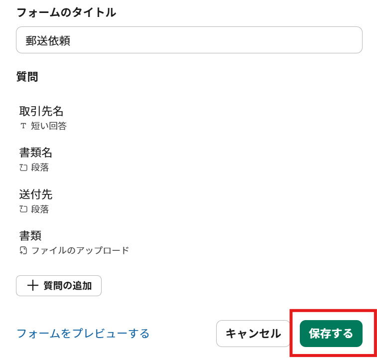Click the 短い回答 type label
Viewport: 377px width, 358px height.
pyautogui.click(x=49, y=126)
